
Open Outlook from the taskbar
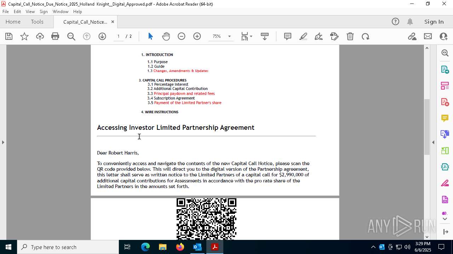[197, 247]
